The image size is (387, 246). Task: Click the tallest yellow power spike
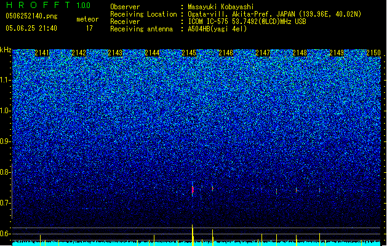click(x=193, y=235)
